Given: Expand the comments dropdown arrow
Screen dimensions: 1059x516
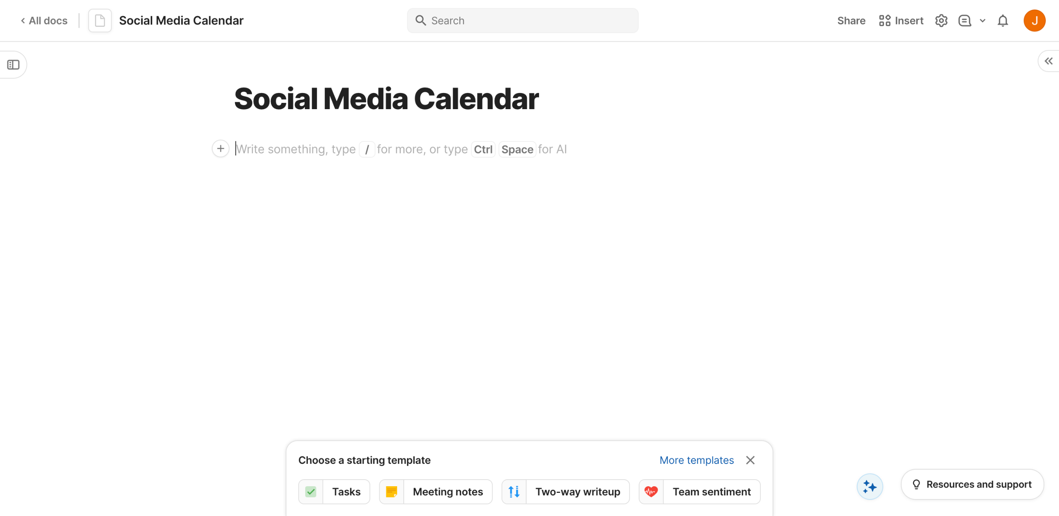Looking at the screenshot, I should pos(983,21).
